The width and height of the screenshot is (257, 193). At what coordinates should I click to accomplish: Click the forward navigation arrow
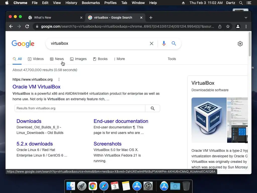[x=19, y=26]
